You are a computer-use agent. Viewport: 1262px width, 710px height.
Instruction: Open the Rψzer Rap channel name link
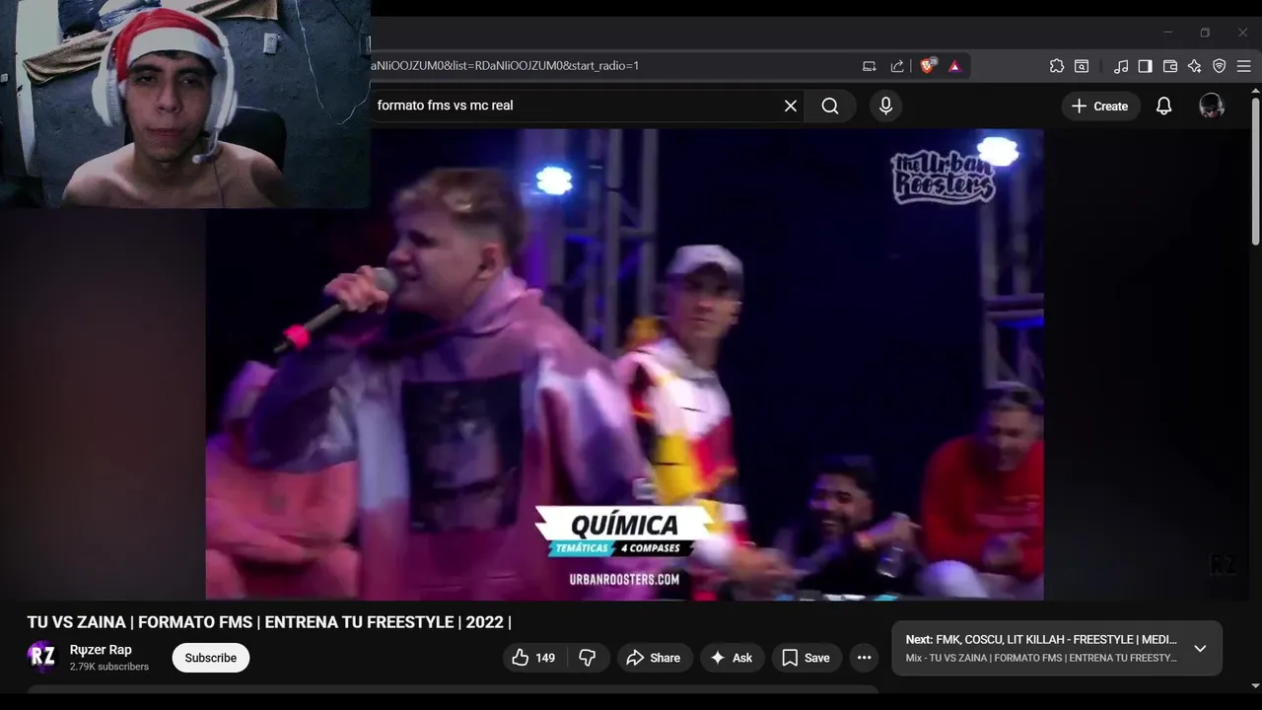coord(101,650)
